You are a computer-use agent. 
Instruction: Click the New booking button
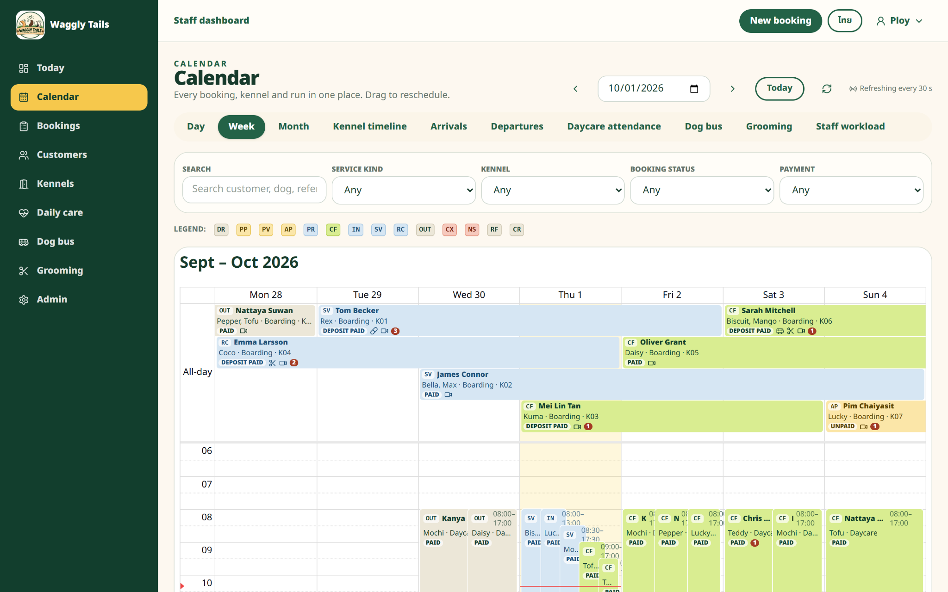(780, 21)
